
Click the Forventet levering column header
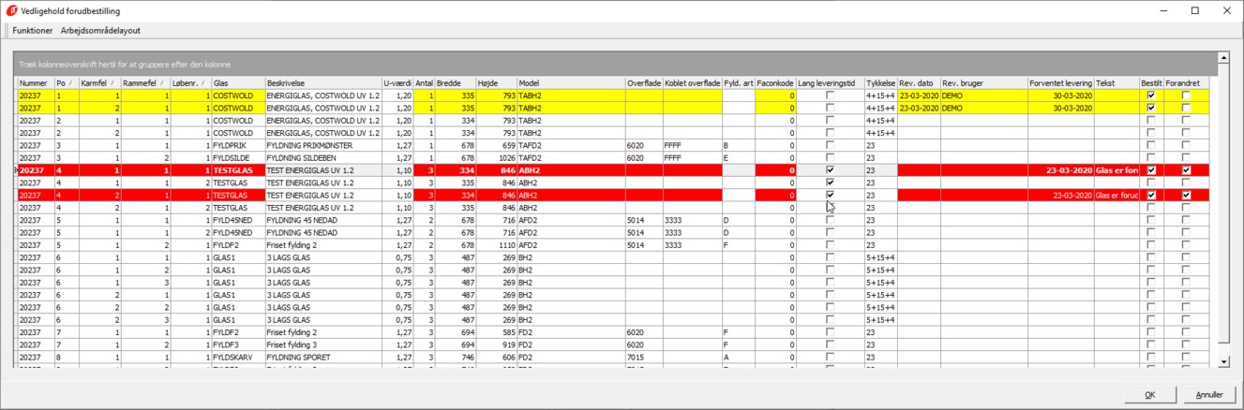(x=1060, y=83)
